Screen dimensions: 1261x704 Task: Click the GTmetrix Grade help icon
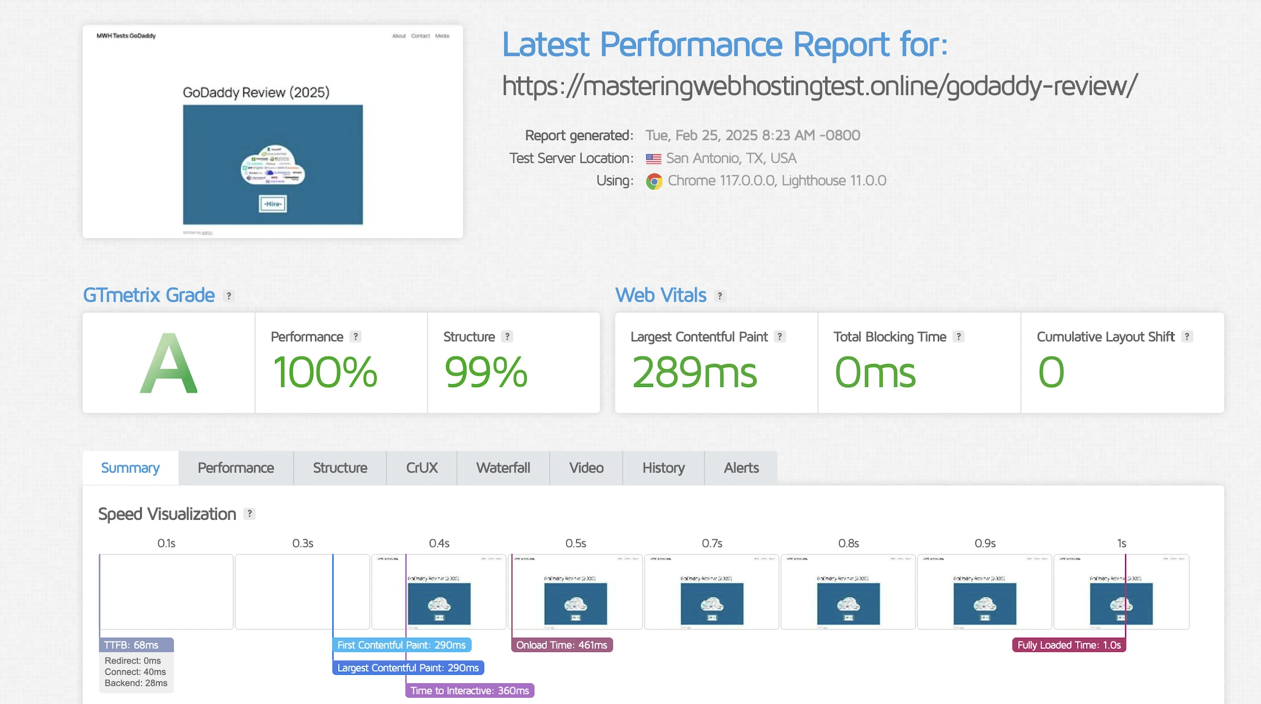coord(229,296)
